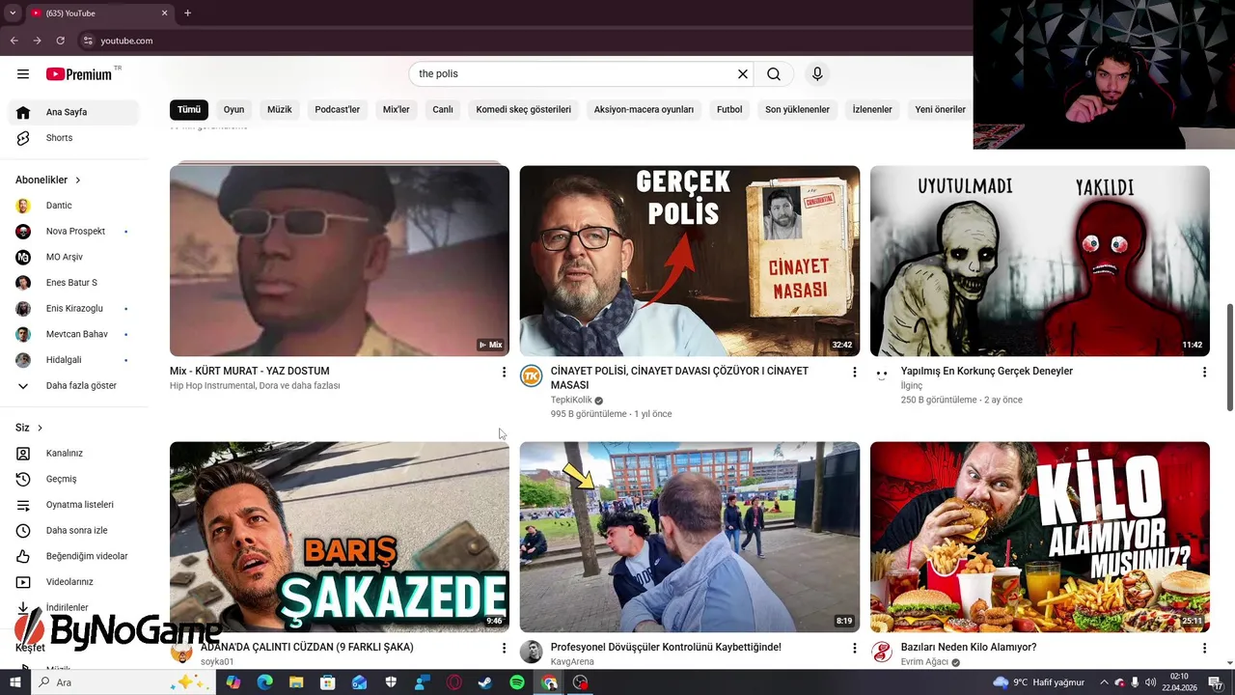Click the KavgArena channel avatar
Viewport: 1235px width, 695px height.
pos(532,653)
